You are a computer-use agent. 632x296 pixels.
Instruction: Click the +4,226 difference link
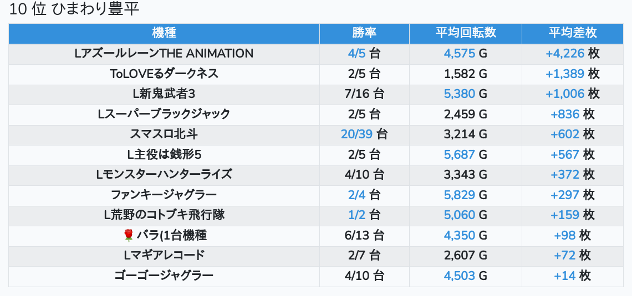pos(565,54)
